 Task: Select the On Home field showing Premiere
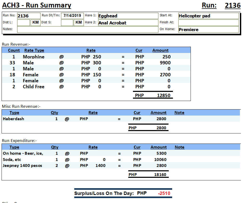(208, 30)
